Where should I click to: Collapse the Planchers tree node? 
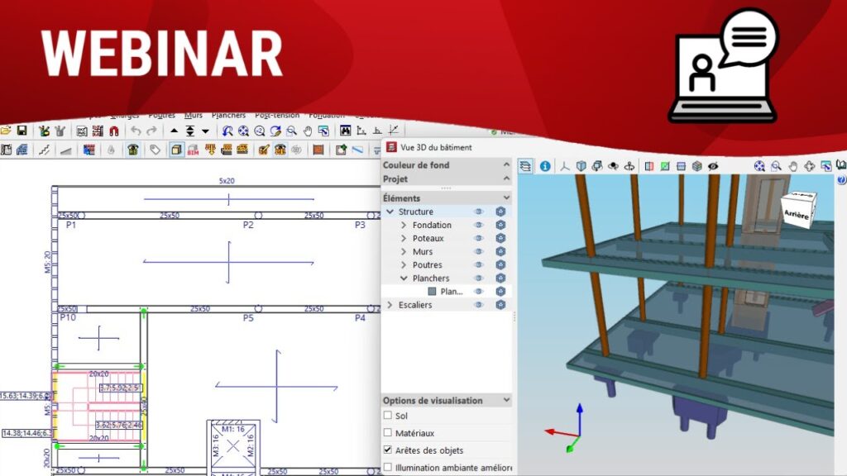point(404,278)
